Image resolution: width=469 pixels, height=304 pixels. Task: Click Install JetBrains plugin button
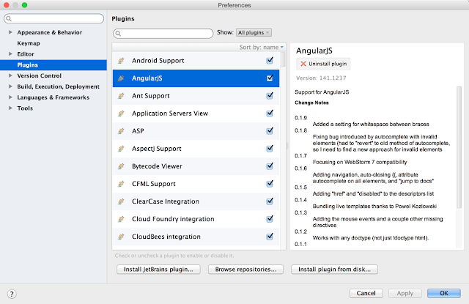159,269
